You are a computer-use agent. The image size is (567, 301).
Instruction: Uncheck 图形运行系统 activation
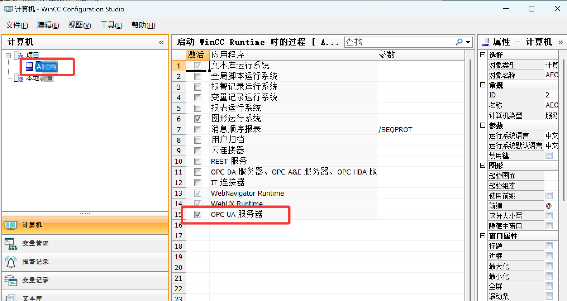198,119
